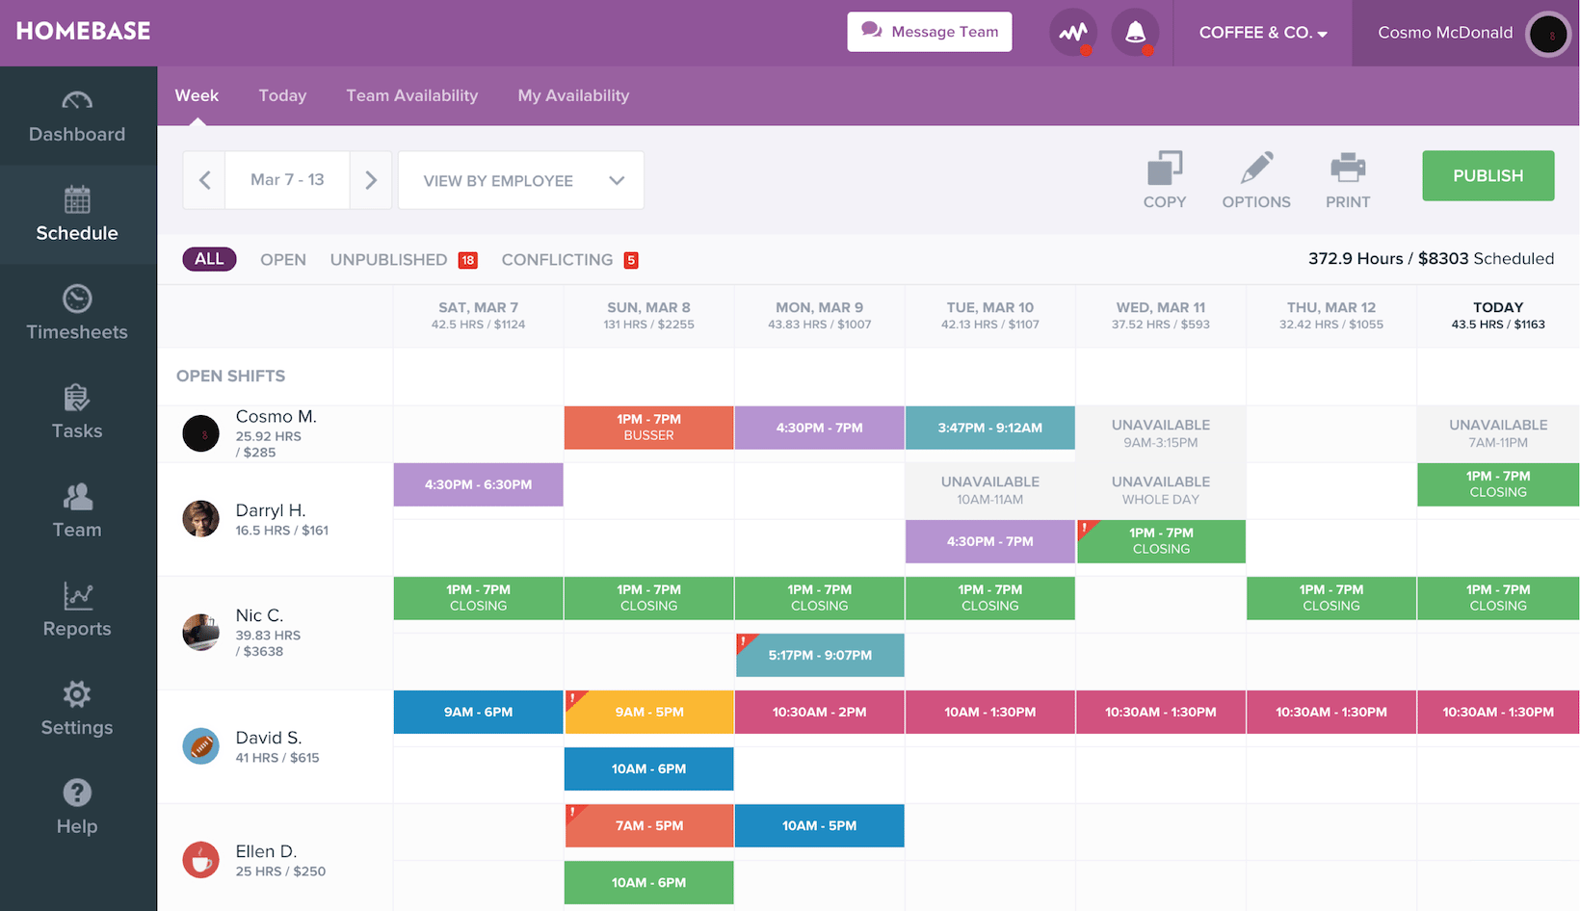Open the Team page

(x=77, y=511)
